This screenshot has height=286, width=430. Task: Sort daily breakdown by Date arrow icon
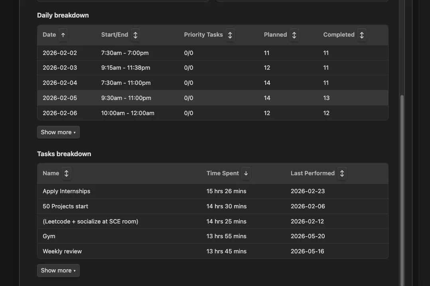(x=63, y=35)
